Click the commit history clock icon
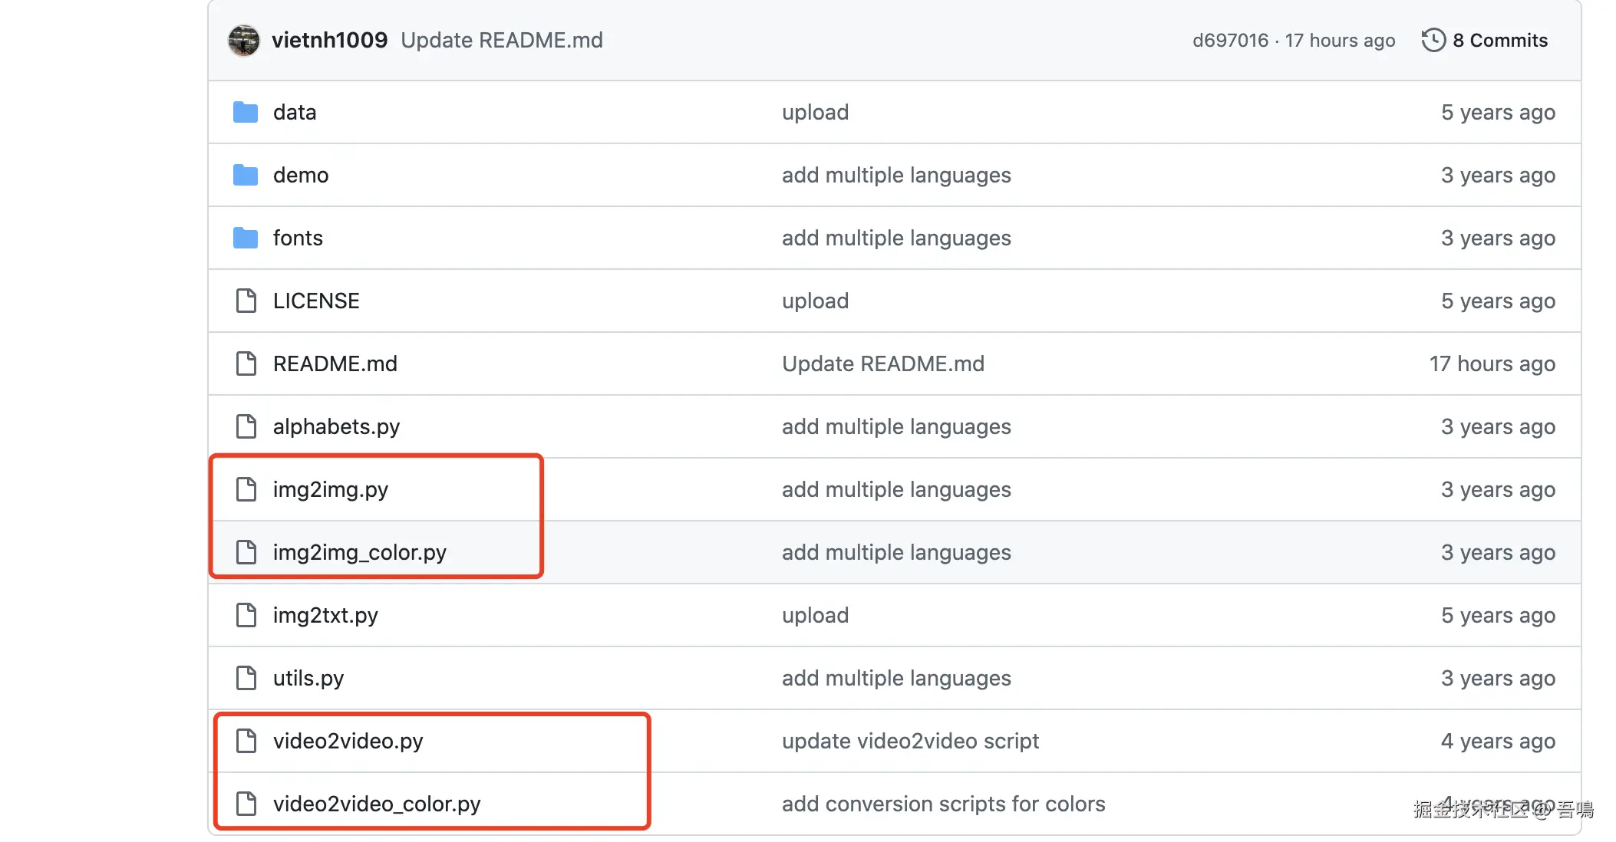The height and width of the screenshot is (842, 1616). click(x=1433, y=40)
